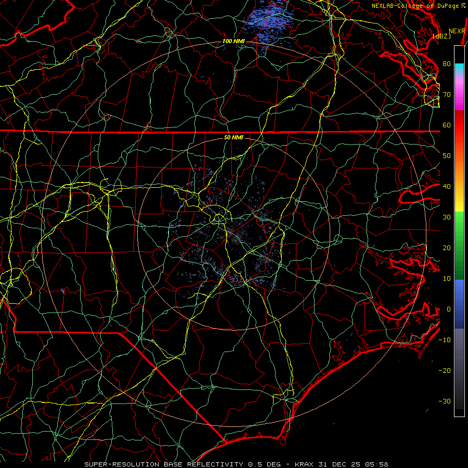Click the 70 value on the dBZ scale
Screen dimensions: 468x468
click(x=447, y=94)
